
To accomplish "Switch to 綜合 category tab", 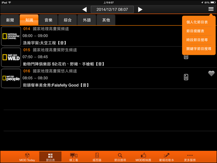I will 67,20.
